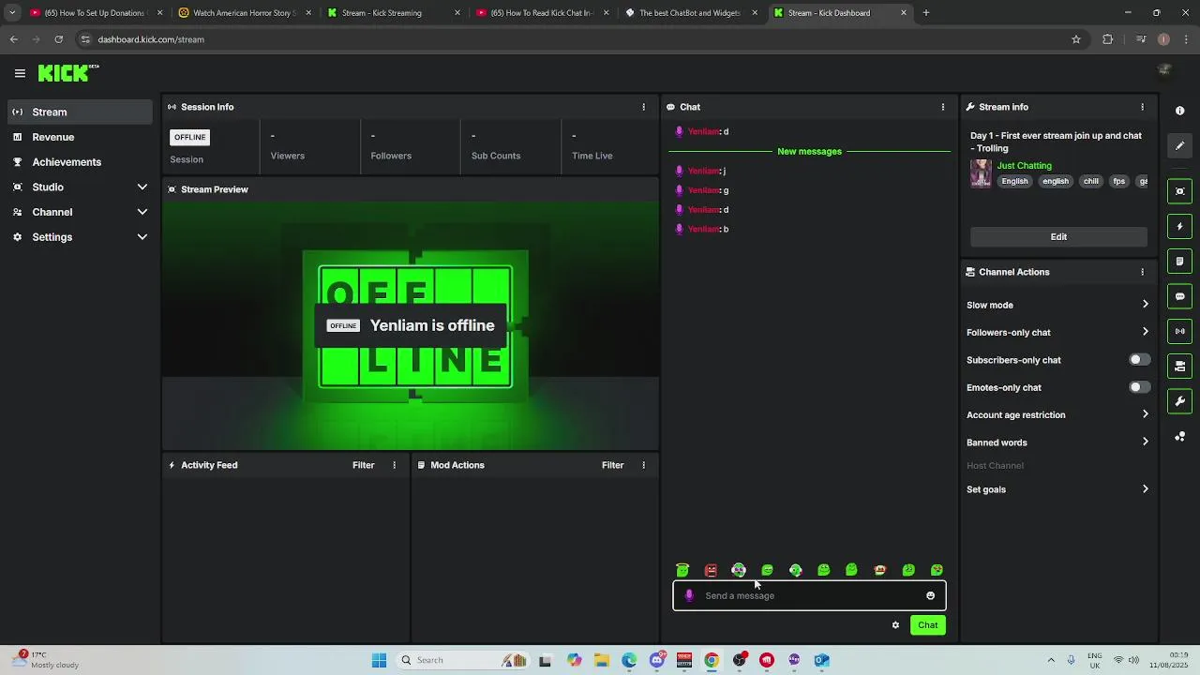Viewport: 1200px width, 675px height.
Task: Open the info icon in right rail
Action: [x=1179, y=111]
